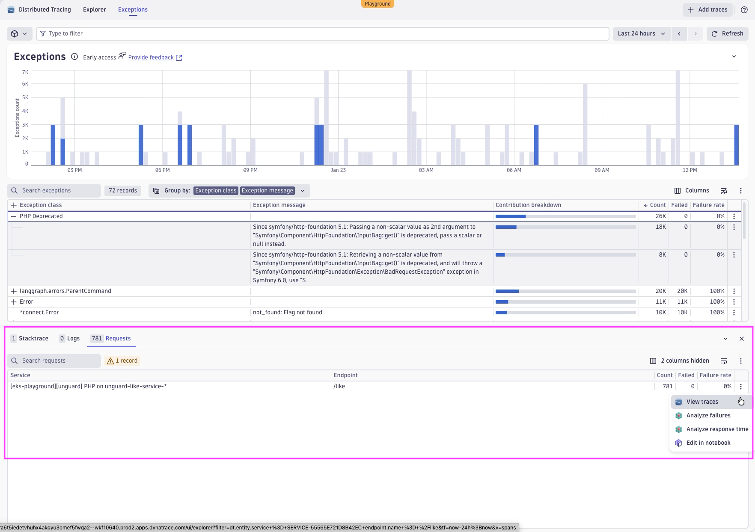Collapse the Exceptions chart section
The width and height of the screenshot is (755, 532).
734,56
